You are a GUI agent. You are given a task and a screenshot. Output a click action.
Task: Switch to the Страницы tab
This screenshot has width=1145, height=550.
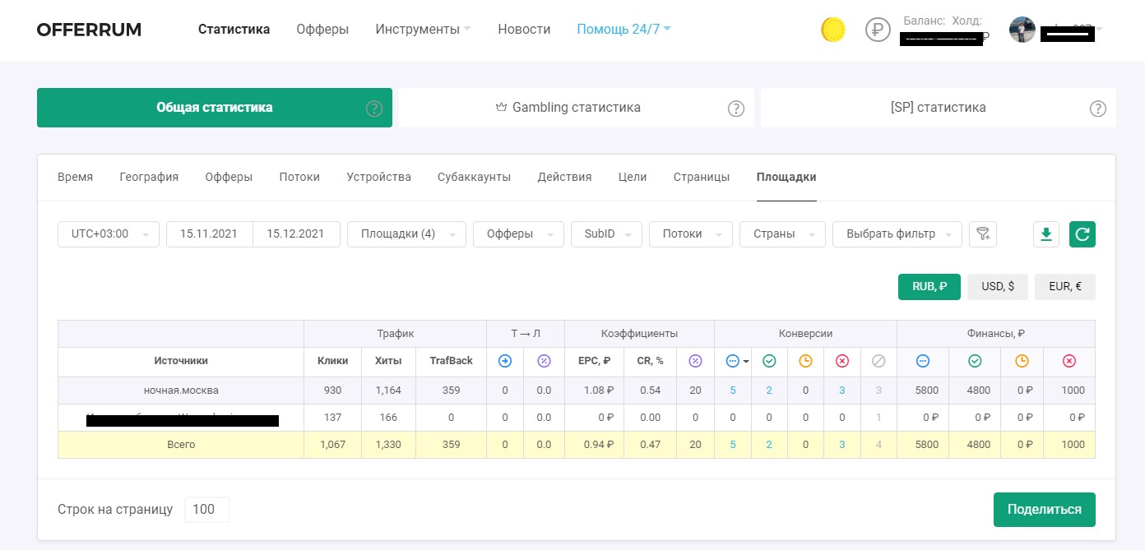701,177
